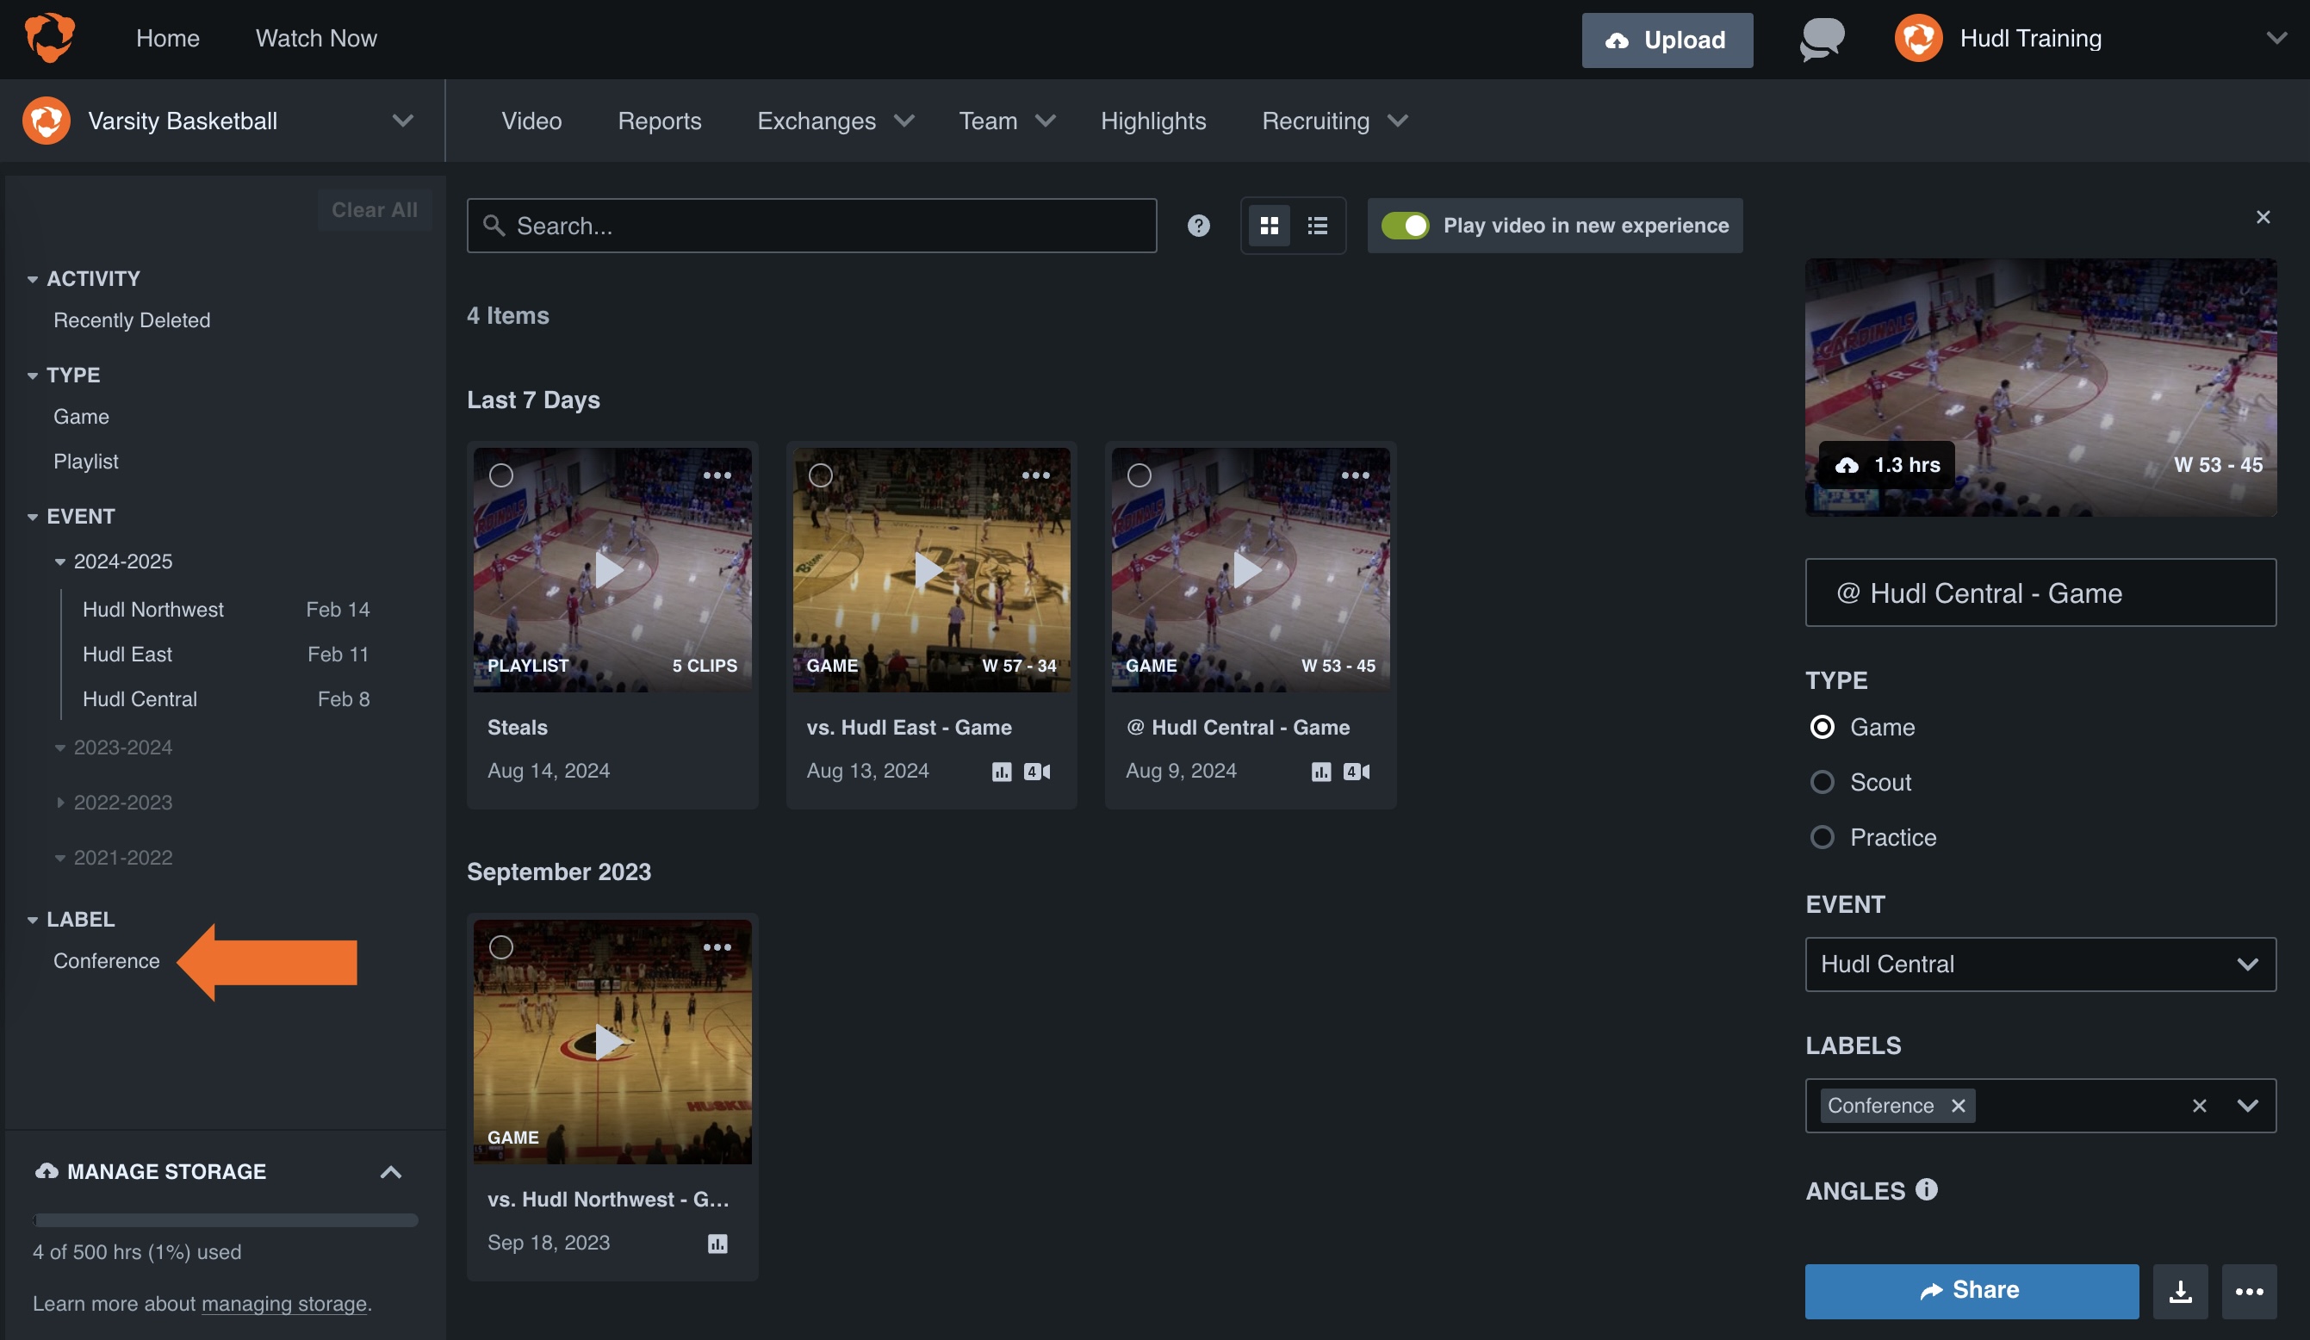Switch to grid view layout
The height and width of the screenshot is (1340, 2310).
(x=1270, y=226)
